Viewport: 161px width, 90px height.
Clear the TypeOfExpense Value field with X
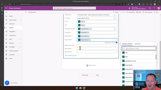[x=115, y=29]
